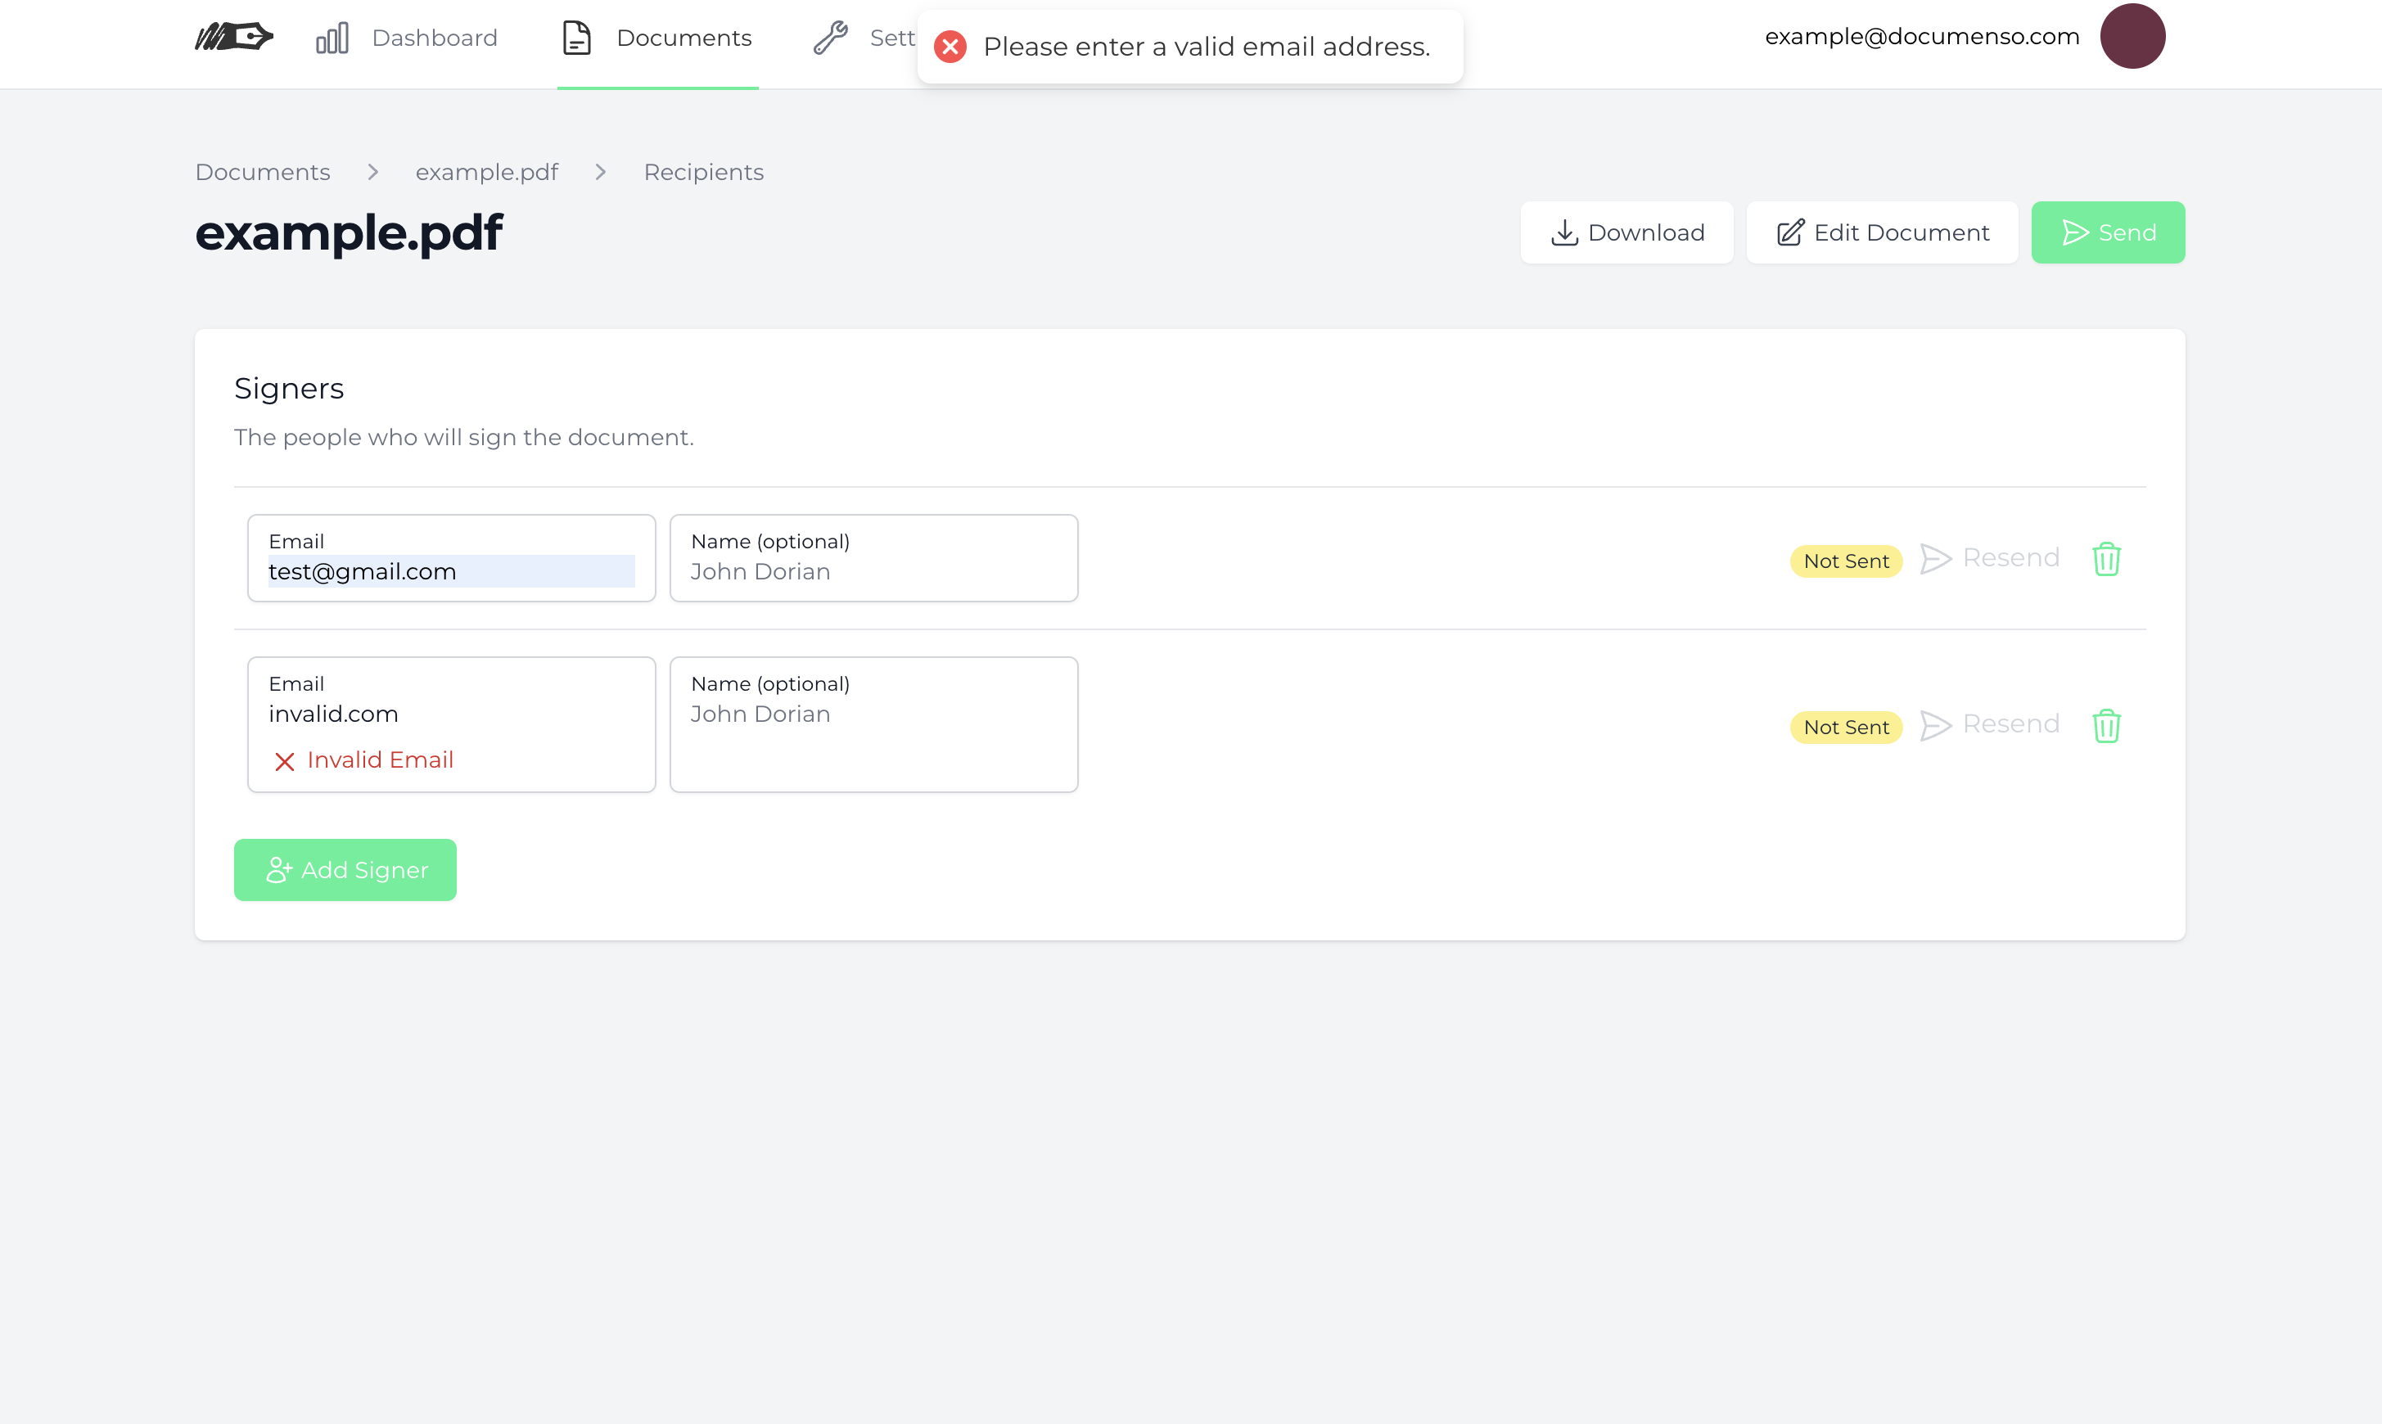This screenshot has width=2382, height=1424.
Task: Send the document to signers
Action: 2108,232
